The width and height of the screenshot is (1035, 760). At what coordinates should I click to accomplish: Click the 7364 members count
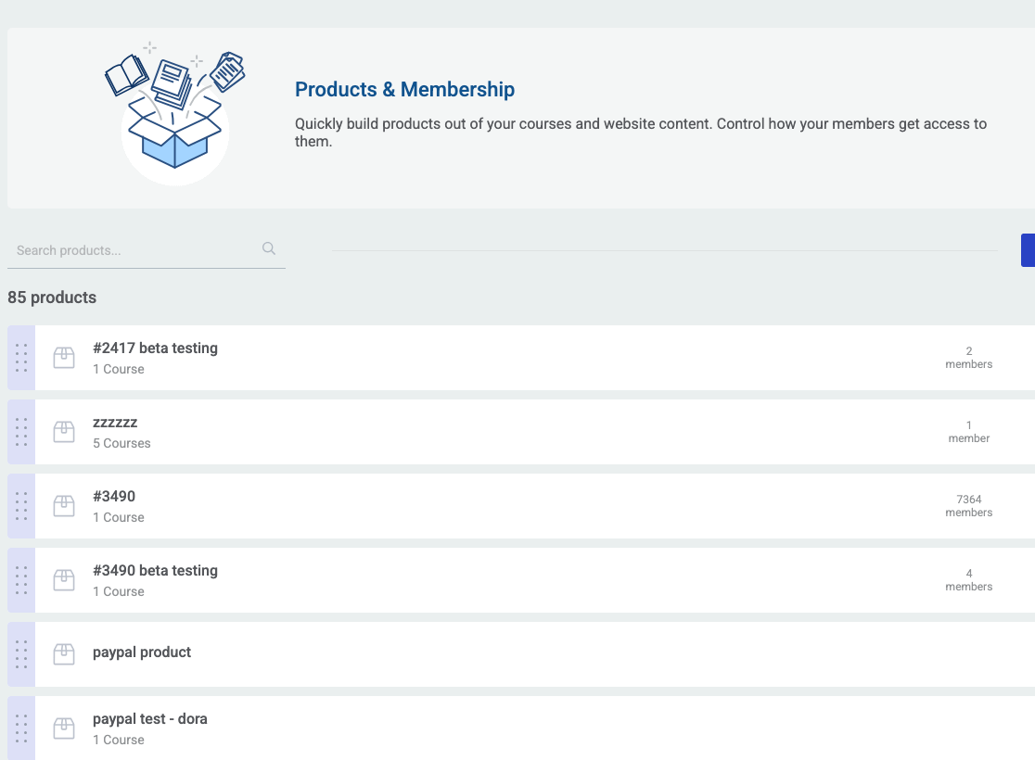pyautogui.click(x=969, y=506)
